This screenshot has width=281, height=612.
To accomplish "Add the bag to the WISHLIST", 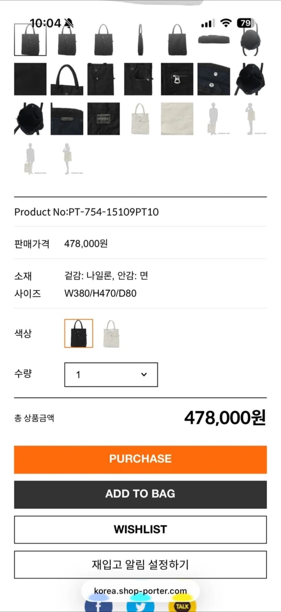I will pos(140,529).
